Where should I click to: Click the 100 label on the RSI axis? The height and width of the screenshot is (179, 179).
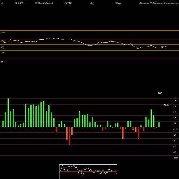tap(3, 33)
